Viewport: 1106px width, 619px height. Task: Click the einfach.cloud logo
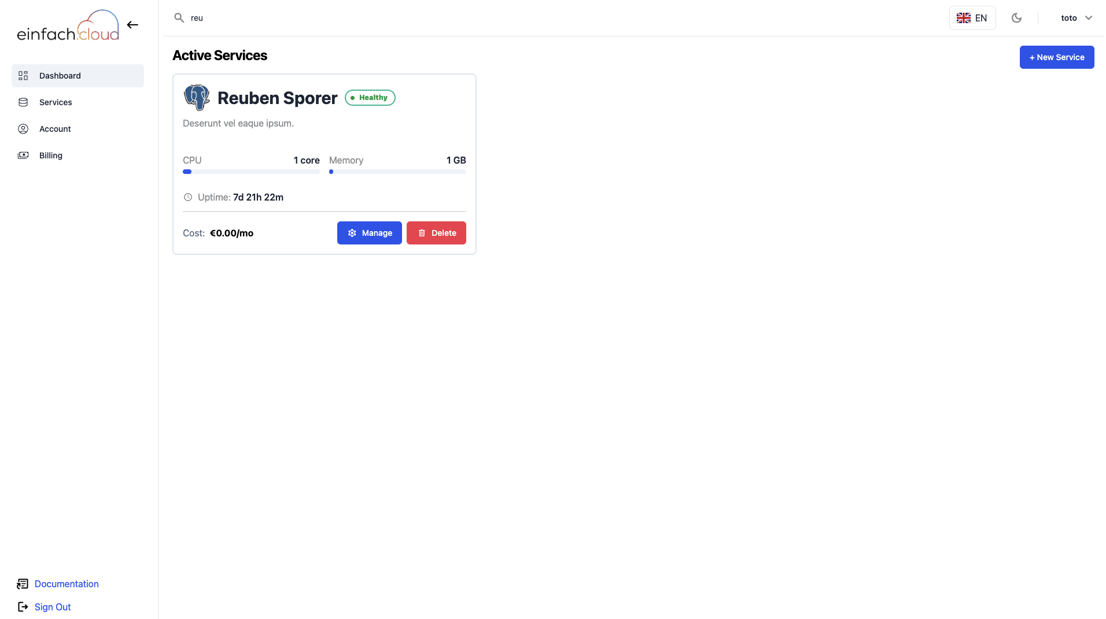(x=68, y=26)
